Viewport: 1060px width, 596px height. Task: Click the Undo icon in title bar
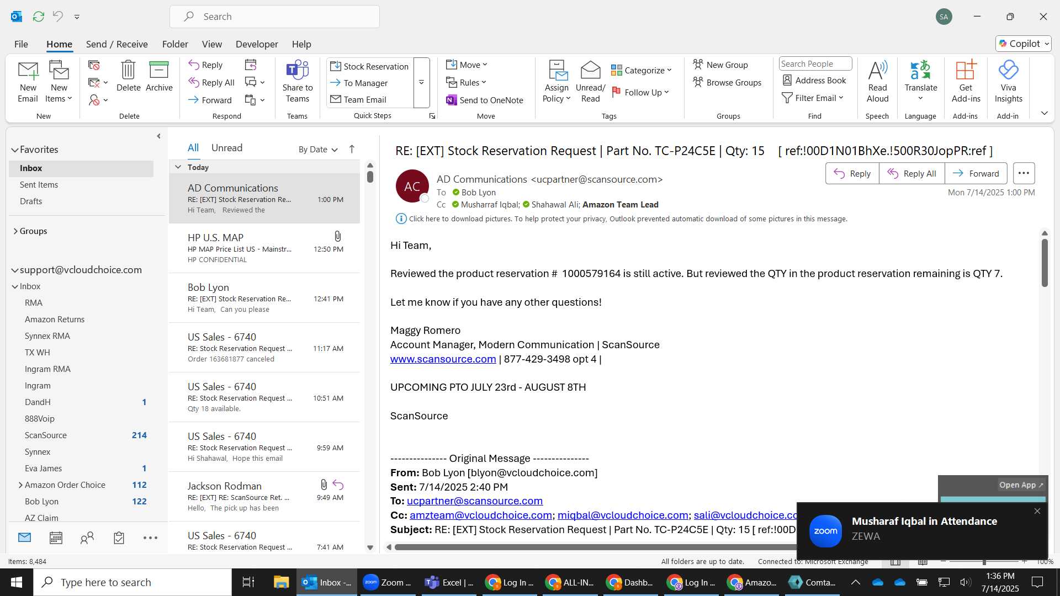click(x=58, y=17)
